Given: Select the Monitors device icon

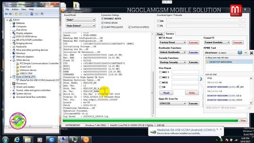Looking at the screenshot, I should click(x=14, y=53).
